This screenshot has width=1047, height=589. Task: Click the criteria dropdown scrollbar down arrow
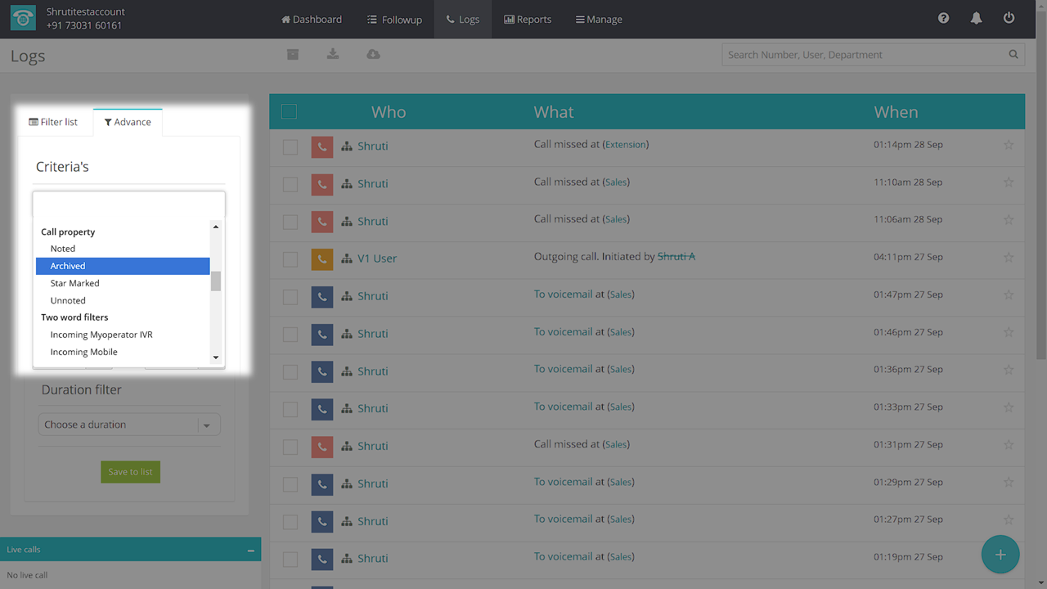tap(216, 357)
